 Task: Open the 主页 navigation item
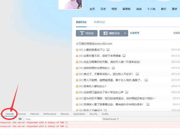click(x=92, y=9)
